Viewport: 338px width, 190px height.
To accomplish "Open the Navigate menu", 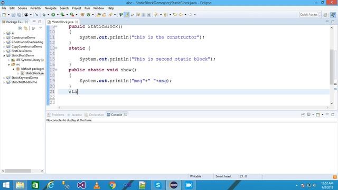I will coord(51,8).
